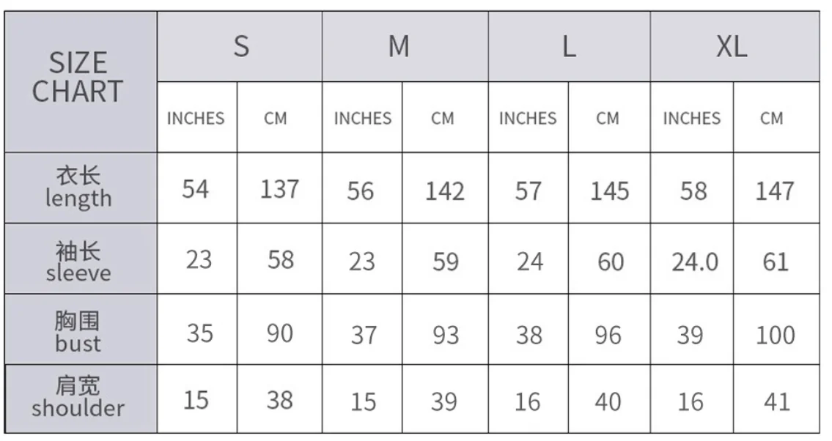Click the bust row label
Image resolution: width=832 pixels, height=441 pixels.
(78, 332)
